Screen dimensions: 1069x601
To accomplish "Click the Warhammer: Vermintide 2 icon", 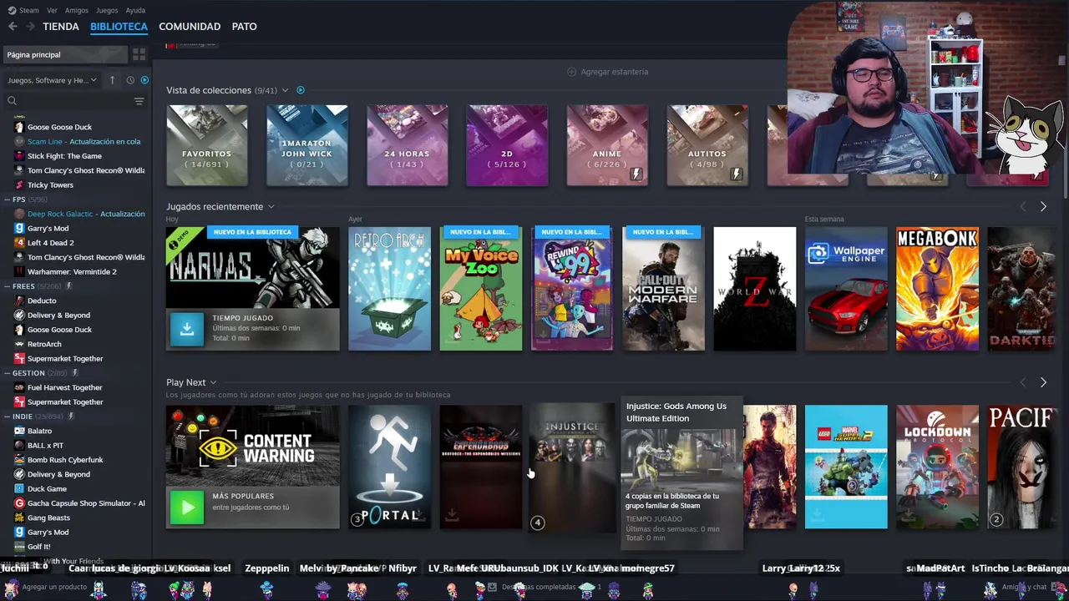I will coord(20,272).
